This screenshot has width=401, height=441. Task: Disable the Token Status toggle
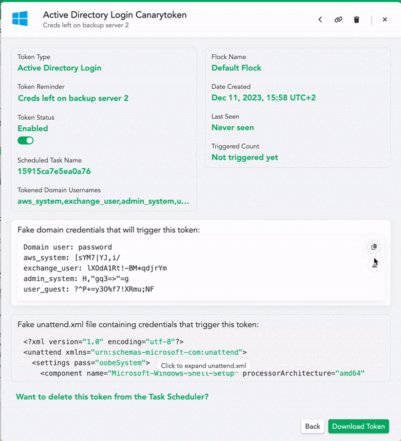(x=25, y=141)
